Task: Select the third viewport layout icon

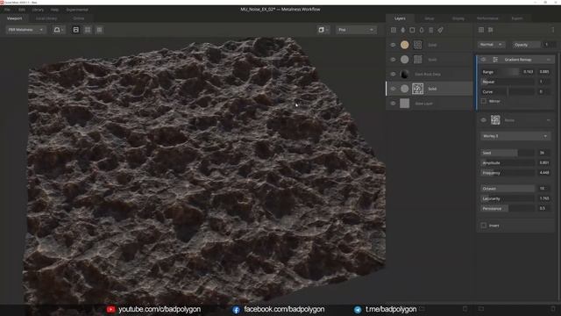Action: pyautogui.click(x=99, y=30)
